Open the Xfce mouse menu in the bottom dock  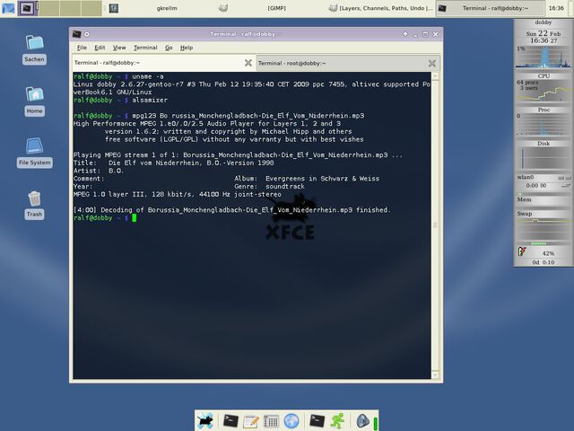pos(205,421)
